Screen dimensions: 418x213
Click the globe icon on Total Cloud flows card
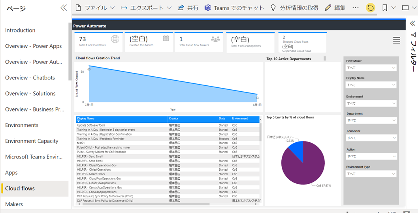[115, 39]
